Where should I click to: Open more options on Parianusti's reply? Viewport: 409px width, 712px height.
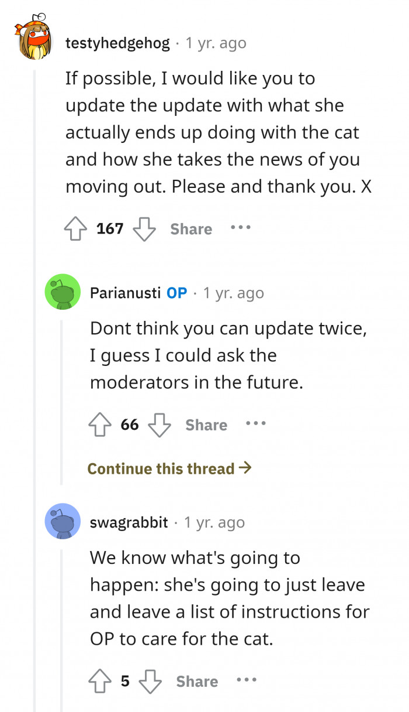click(x=255, y=423)
